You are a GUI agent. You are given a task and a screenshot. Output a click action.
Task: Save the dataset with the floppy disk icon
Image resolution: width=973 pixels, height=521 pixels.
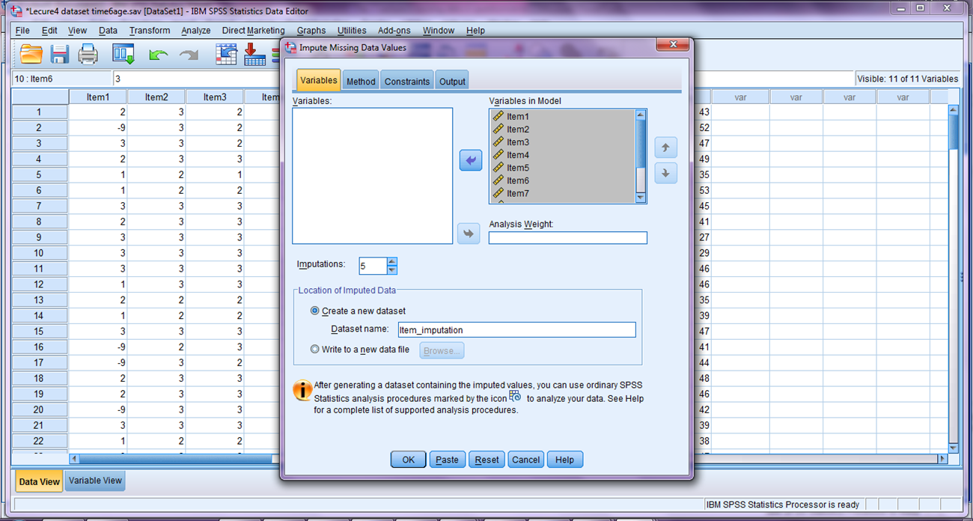tap(60, 54)
